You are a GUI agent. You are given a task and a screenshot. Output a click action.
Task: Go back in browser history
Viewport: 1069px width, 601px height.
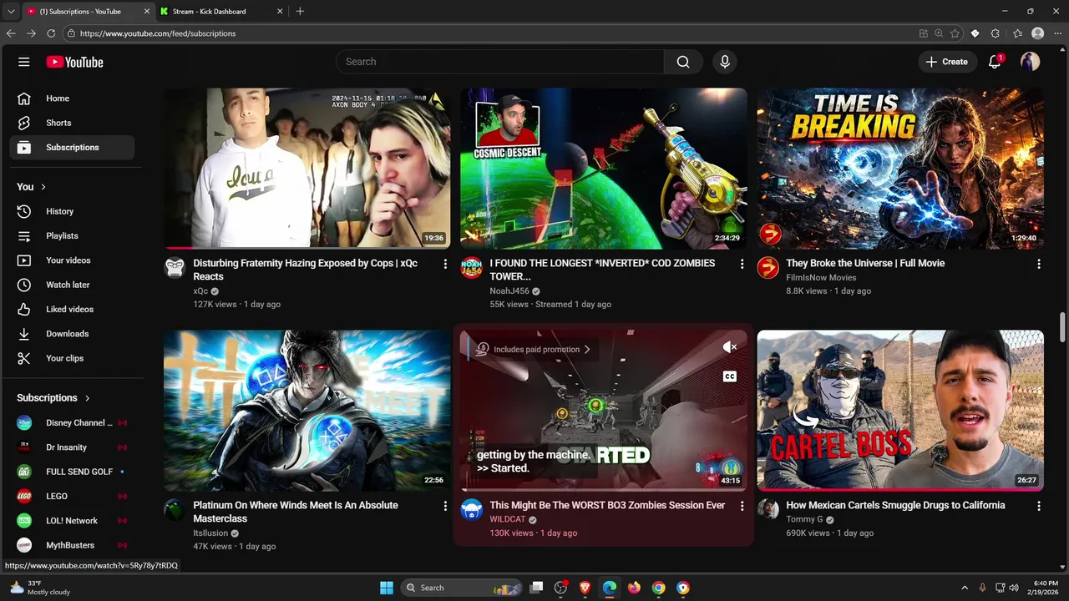coord(11,33)
